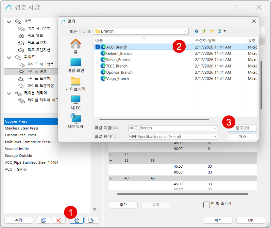Open the 파일 형식 dropdown
Viewport: 271px width, 228px height.
[x=215, y=137]
